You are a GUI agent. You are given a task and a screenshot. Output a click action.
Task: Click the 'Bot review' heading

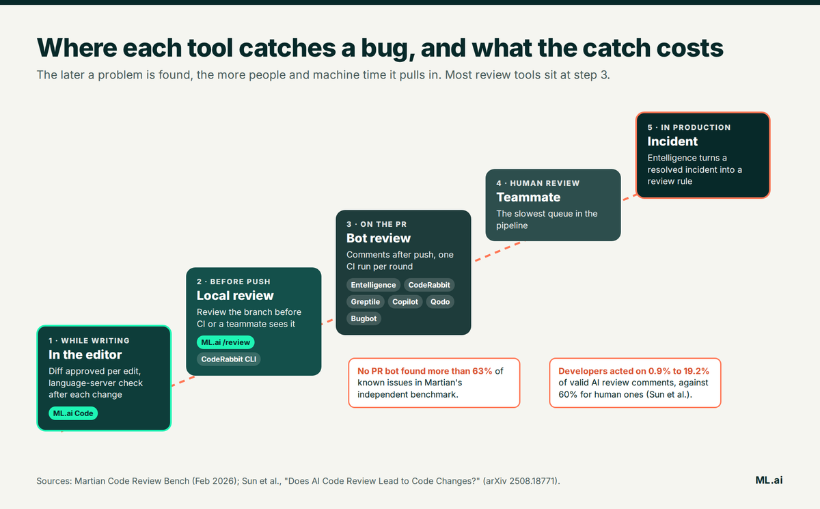379,238
